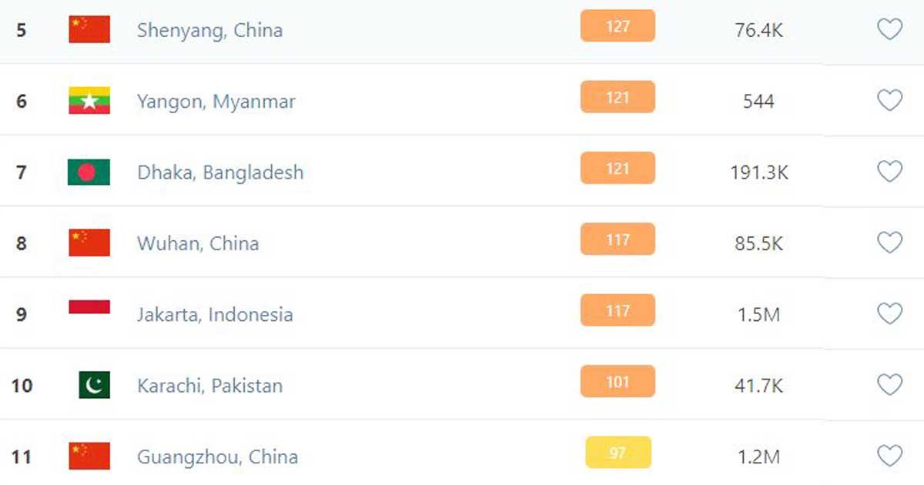The width and height of the screenshot is (924, 485).
Task: Add Karachi to favorites via its heart
Action: coord(889,385)
